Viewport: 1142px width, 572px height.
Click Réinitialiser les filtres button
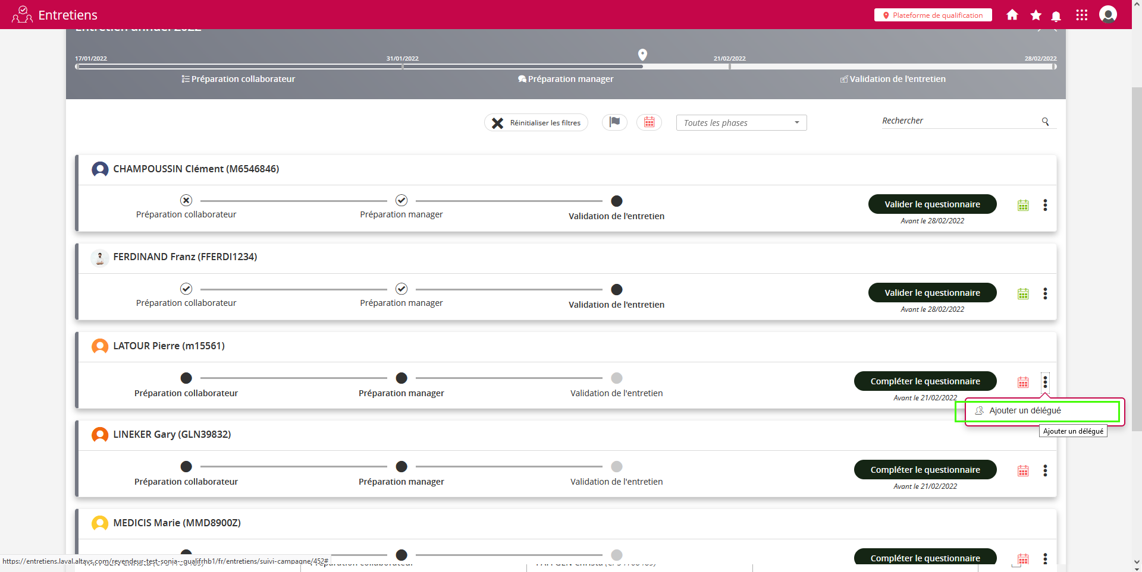coord(536,123)
